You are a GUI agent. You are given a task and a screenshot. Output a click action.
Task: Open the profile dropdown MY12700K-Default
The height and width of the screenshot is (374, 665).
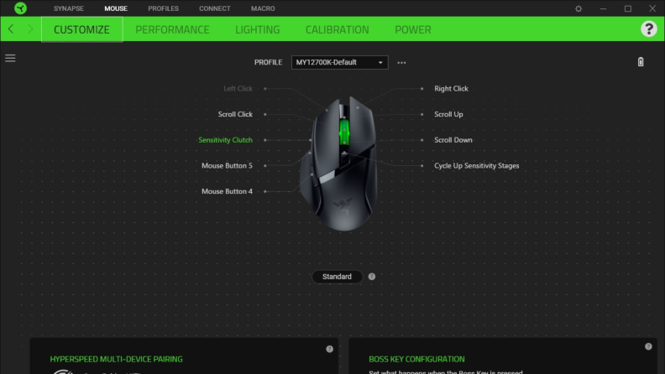point(340,62)
